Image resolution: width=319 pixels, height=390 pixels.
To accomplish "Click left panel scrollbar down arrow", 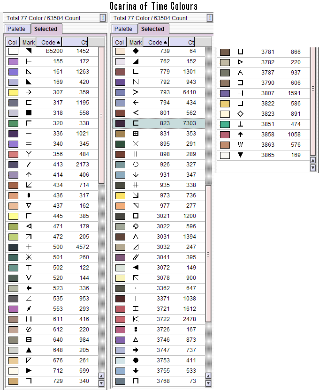I will (x=101, y=383).
